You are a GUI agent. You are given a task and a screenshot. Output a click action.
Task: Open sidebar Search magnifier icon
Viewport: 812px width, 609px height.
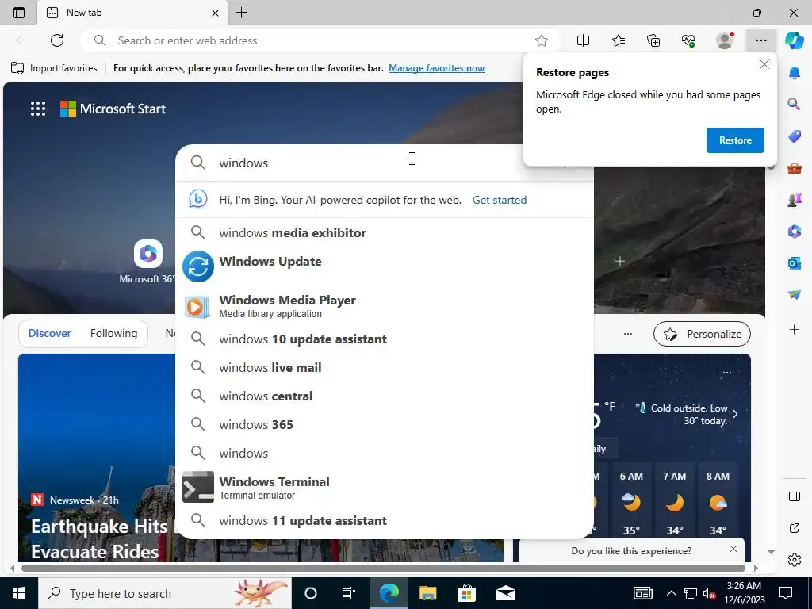pyautogui.click(x=794, y=104)
